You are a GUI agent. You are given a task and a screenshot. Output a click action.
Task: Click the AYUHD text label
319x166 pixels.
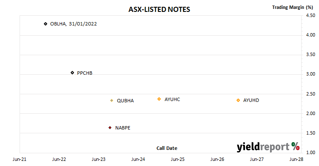coord(251,100)
